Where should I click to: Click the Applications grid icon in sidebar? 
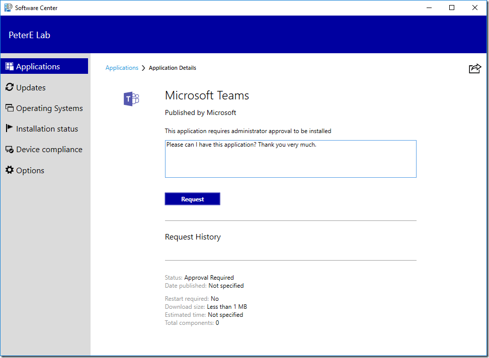click(x=10, y=66)
